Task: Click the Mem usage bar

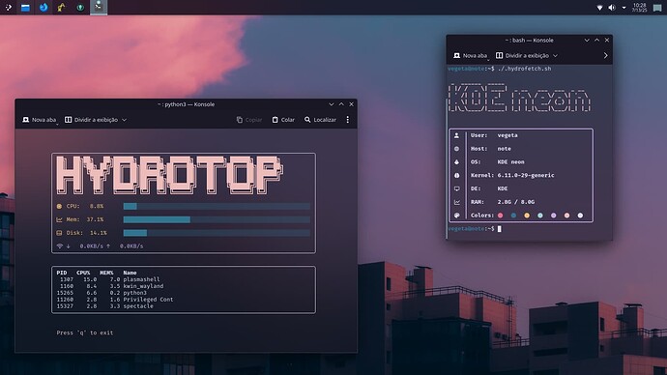Action: [x=217, y=219]
